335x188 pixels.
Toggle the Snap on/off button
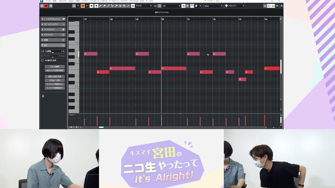click(133, 6)
